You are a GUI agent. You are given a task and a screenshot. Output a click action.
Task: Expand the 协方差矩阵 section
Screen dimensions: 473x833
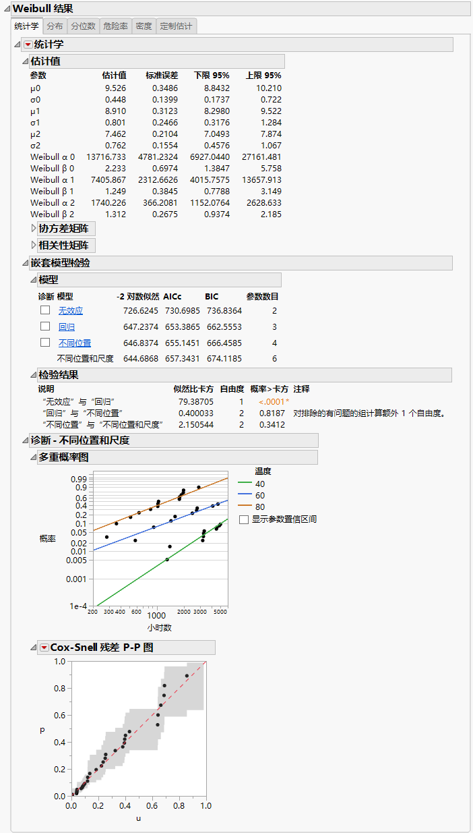[x=34, y=228]
